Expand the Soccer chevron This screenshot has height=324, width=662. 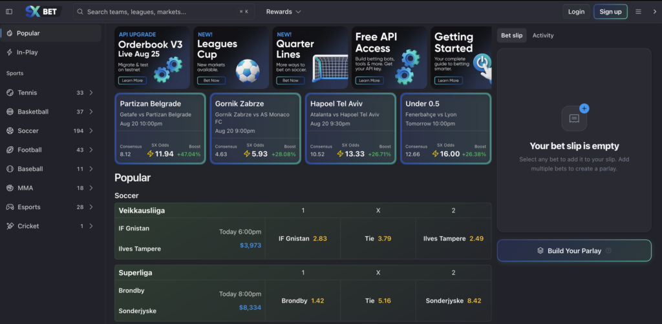click(91, 130)
